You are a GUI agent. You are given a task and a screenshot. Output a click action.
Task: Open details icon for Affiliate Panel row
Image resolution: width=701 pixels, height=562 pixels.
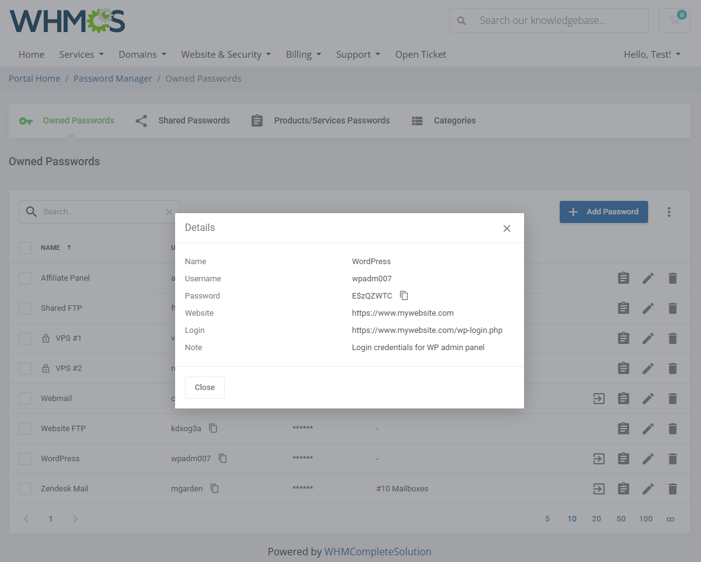point(624,278)
